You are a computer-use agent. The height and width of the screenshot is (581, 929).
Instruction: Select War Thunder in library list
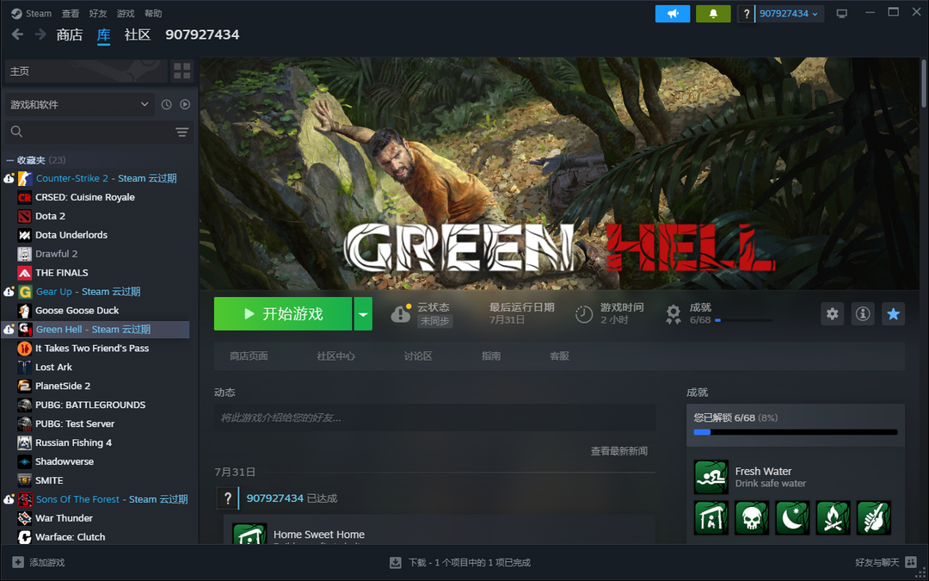tap(64, 518)
